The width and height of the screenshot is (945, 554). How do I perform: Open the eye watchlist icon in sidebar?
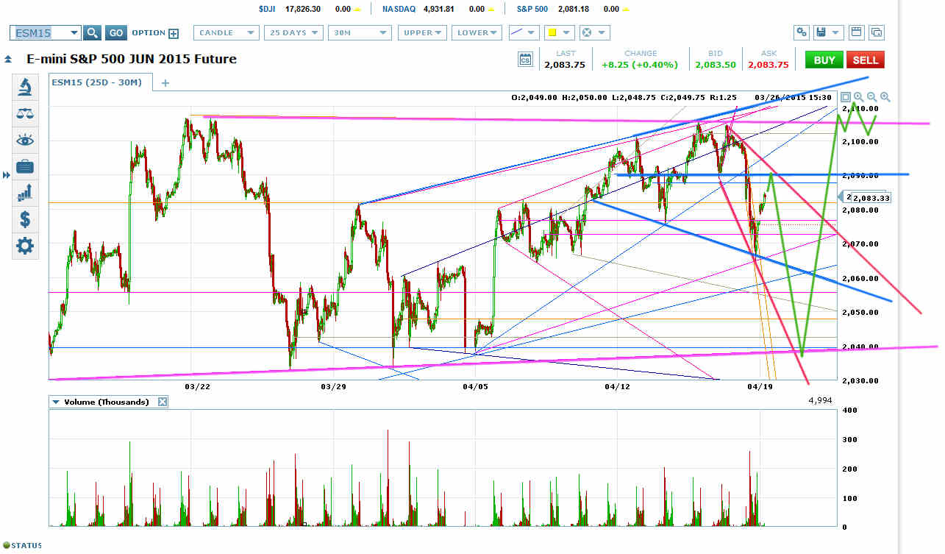25,140
